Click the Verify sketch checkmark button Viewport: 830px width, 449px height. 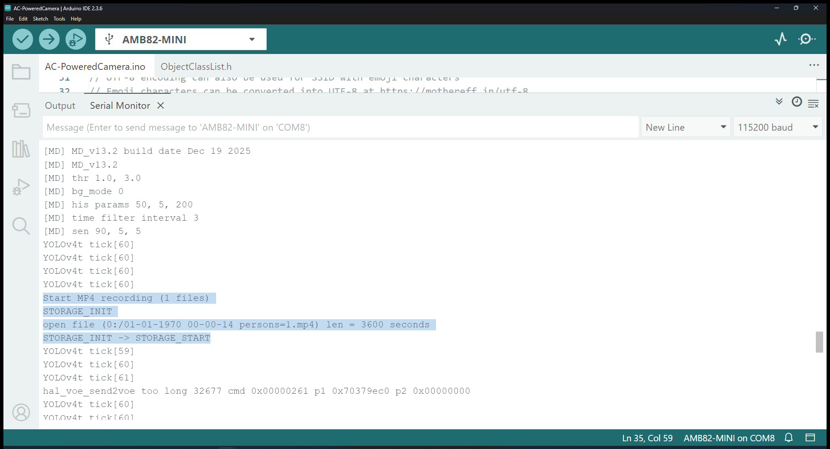click(x=23, y=39)
